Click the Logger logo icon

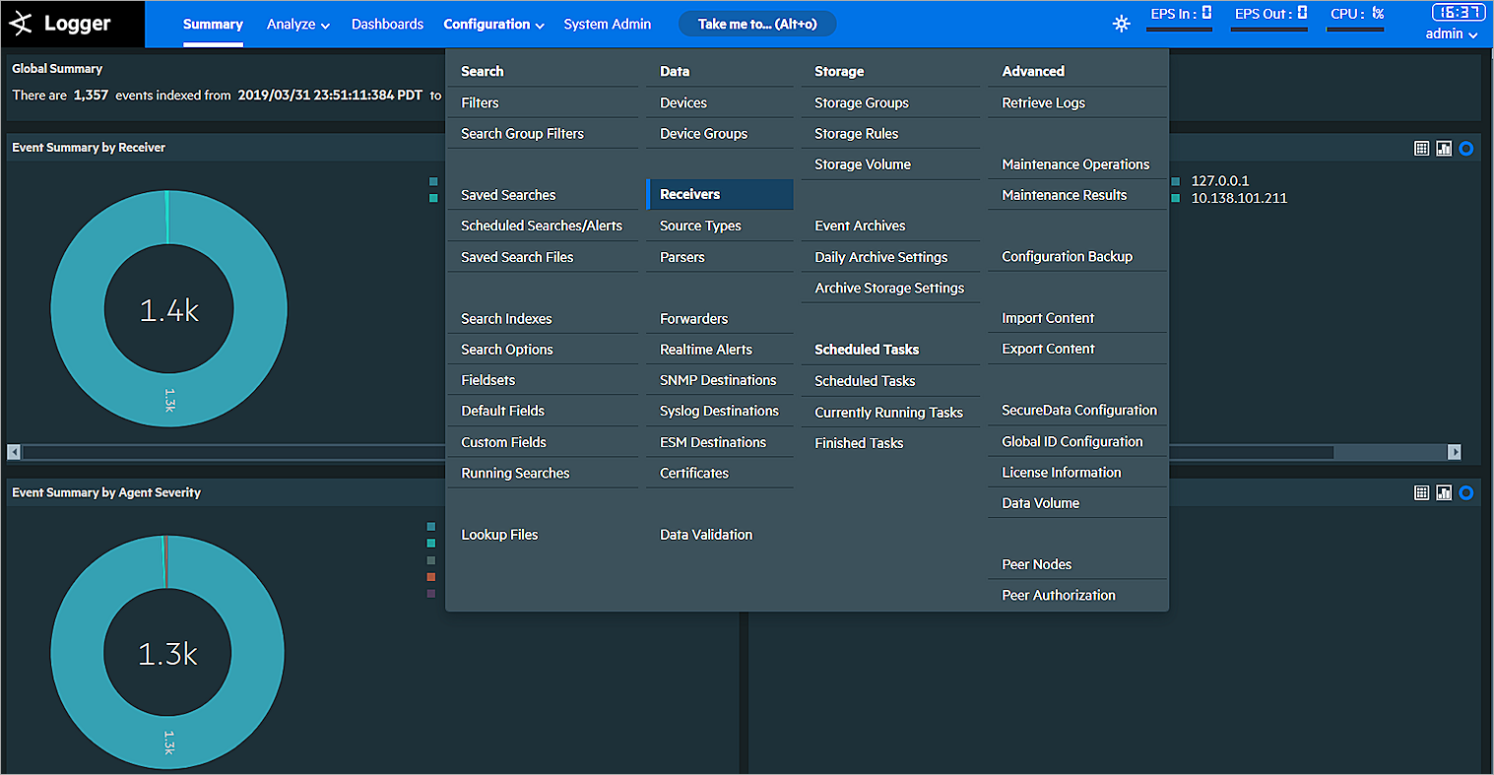21,24
